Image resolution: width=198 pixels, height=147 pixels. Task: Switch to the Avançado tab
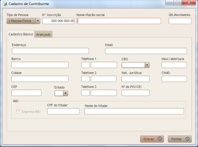[x=43, y=34]
